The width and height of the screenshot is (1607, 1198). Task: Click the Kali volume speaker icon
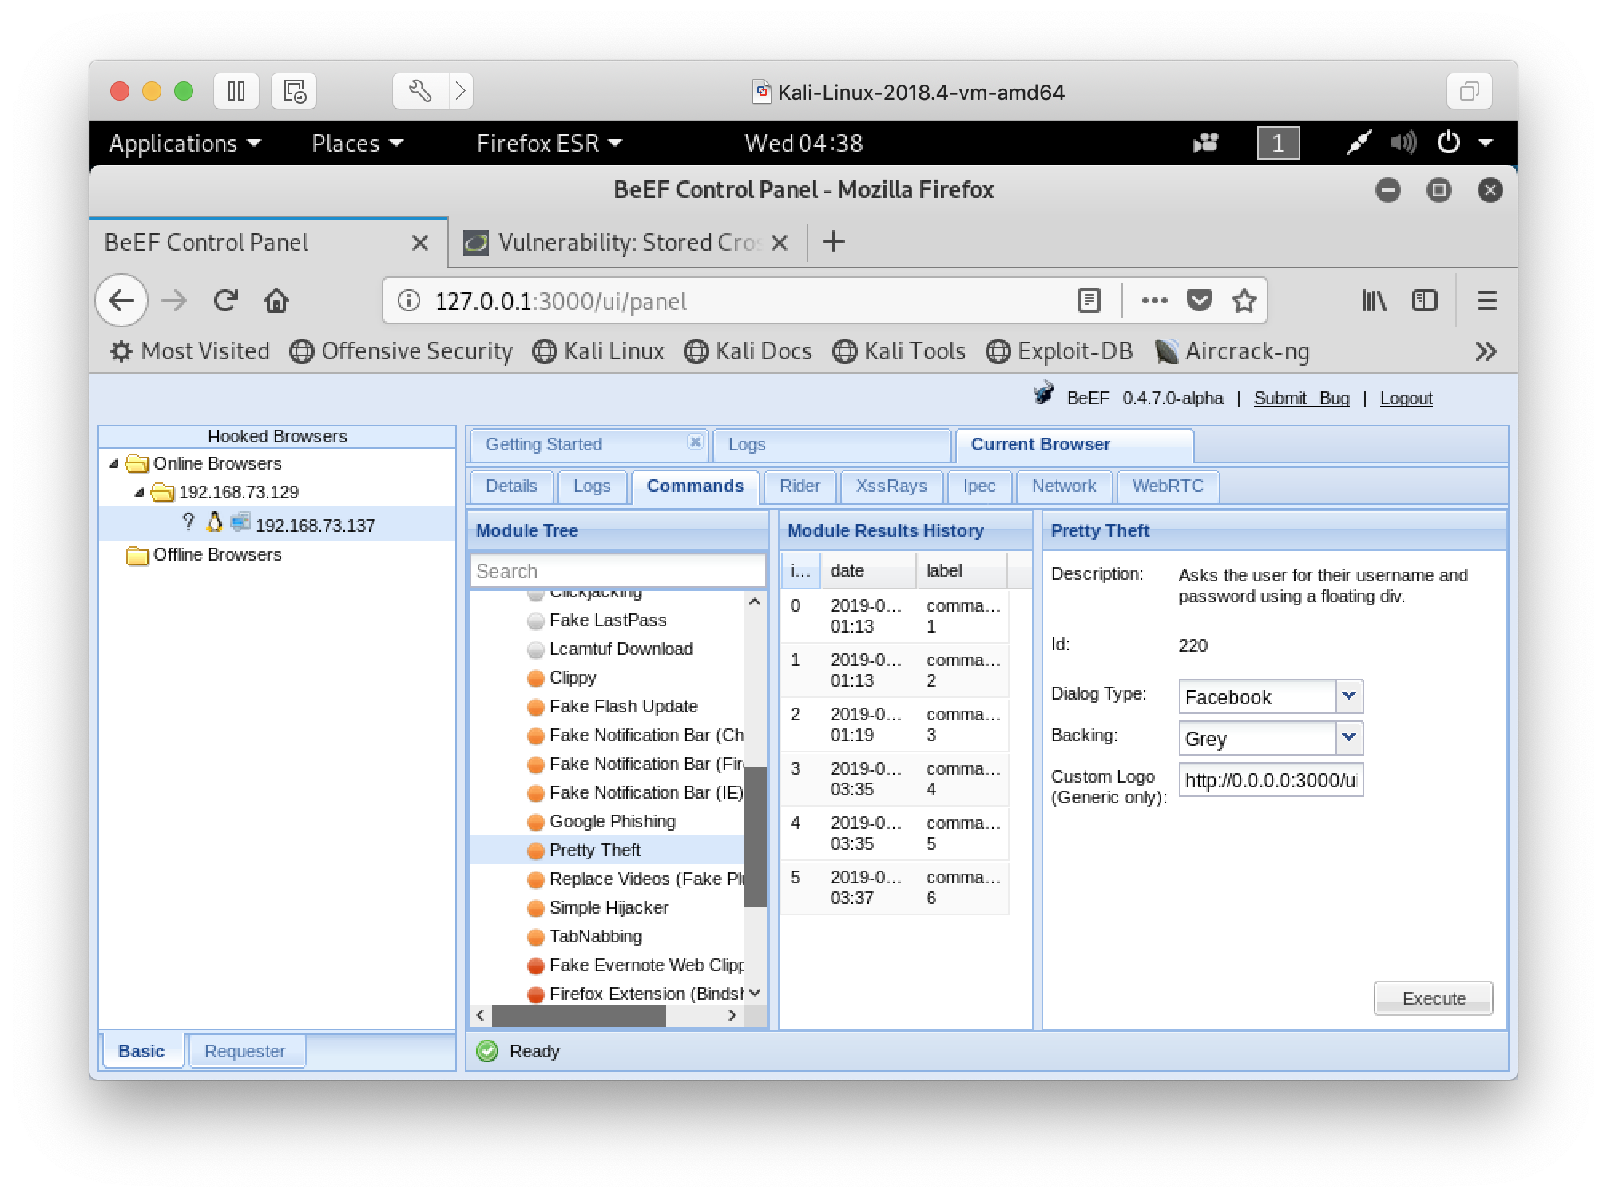[x=1403, y=143]
